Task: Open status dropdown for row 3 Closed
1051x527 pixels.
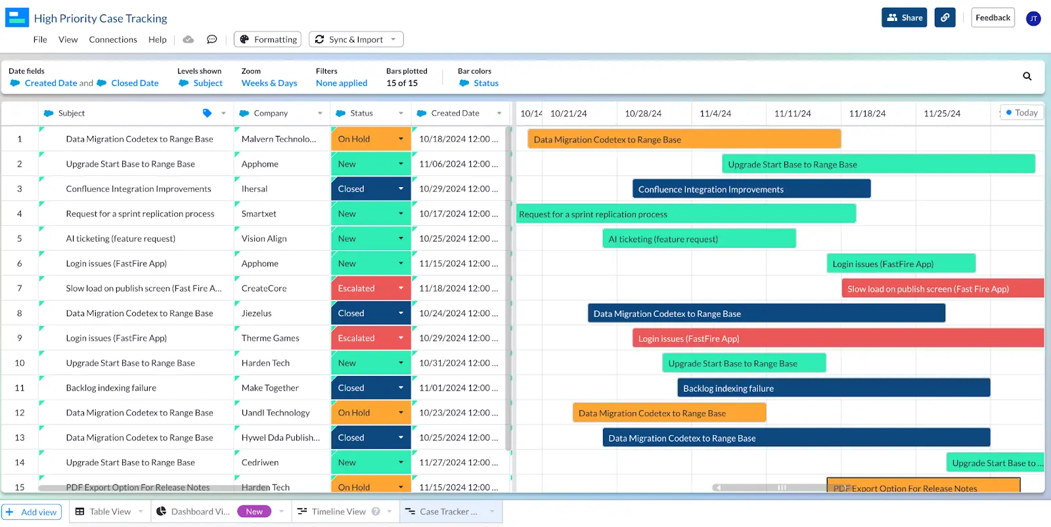Action: point(401,189)
